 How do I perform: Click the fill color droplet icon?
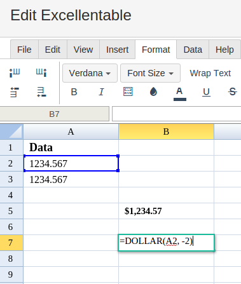coord(153,91)
